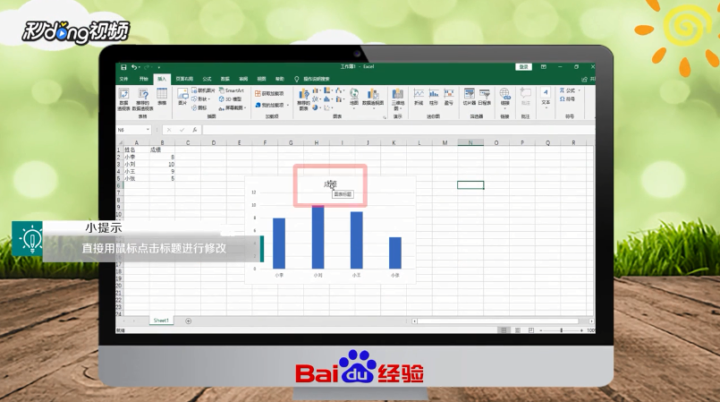720x402 pixels.
Task: Insert a Column sparkline (柱形)
Action: click(x=434, y=97)
